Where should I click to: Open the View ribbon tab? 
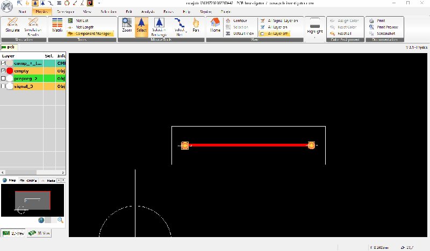click(87, 12)
